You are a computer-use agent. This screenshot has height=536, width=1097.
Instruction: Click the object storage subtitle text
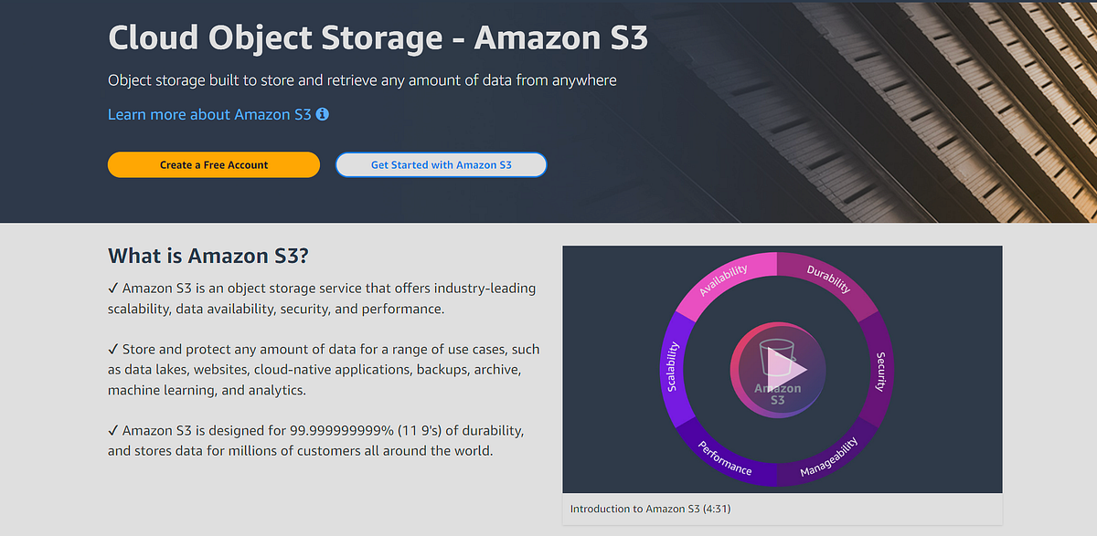(x=362, y=80)
